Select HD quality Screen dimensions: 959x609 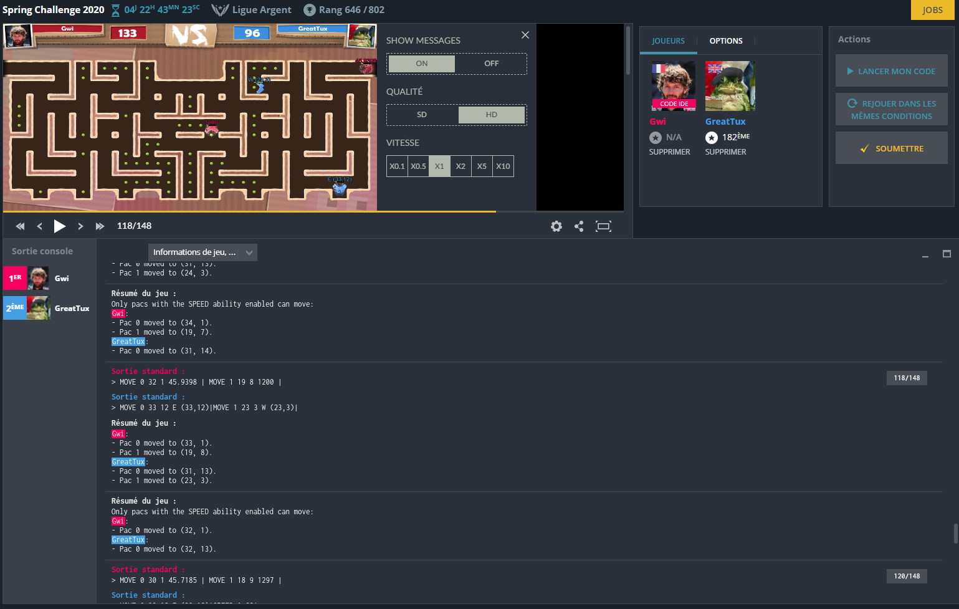coord(492,115)
